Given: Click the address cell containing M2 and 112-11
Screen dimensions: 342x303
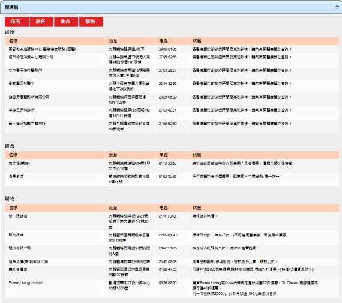Looking at the screenshot, I should 129,113.
